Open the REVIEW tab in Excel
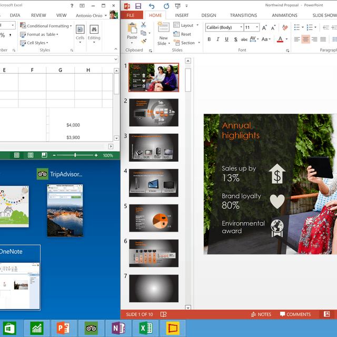 pyautogui.click(x=38, y=15)
